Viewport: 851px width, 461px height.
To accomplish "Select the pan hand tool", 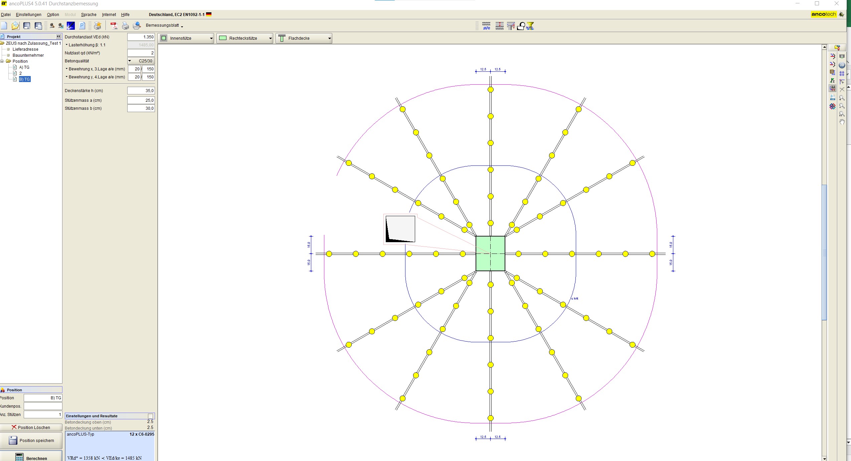I will tap(842, 122).
